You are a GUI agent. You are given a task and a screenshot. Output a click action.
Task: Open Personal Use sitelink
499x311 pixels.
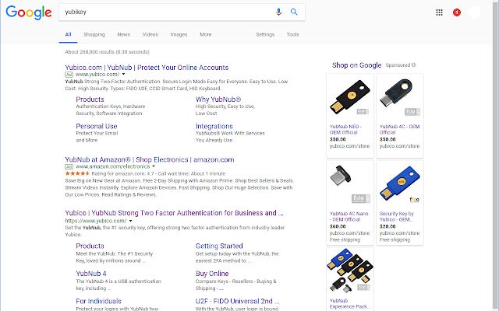point(97,126)
